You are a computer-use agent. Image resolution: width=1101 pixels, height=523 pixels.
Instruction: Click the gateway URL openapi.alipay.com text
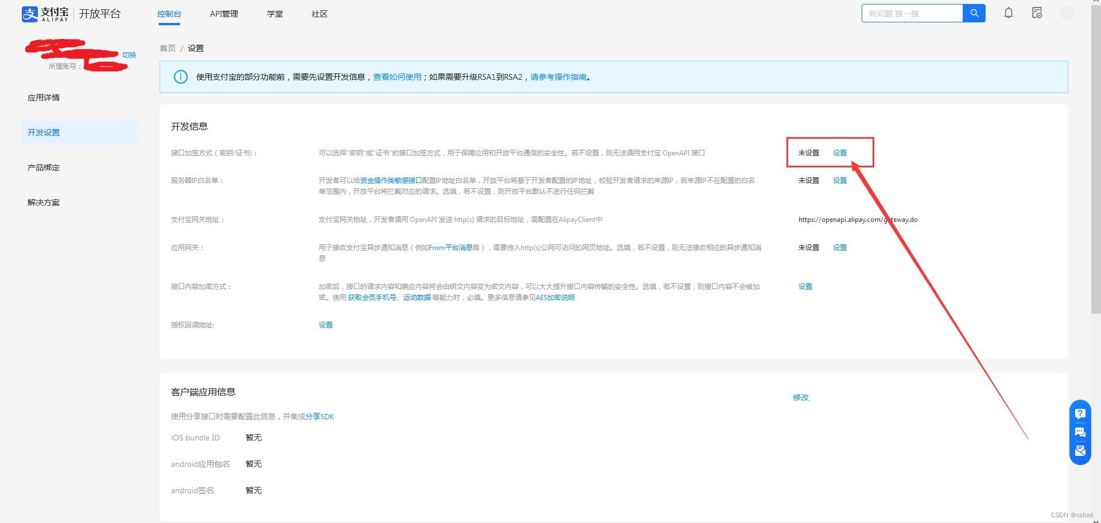pyautogui.click(x=858, y=220)
